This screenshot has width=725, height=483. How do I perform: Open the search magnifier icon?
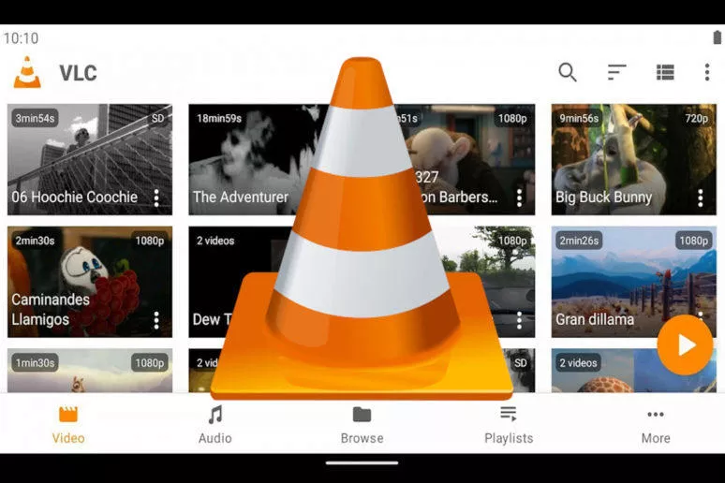[568, 73]
